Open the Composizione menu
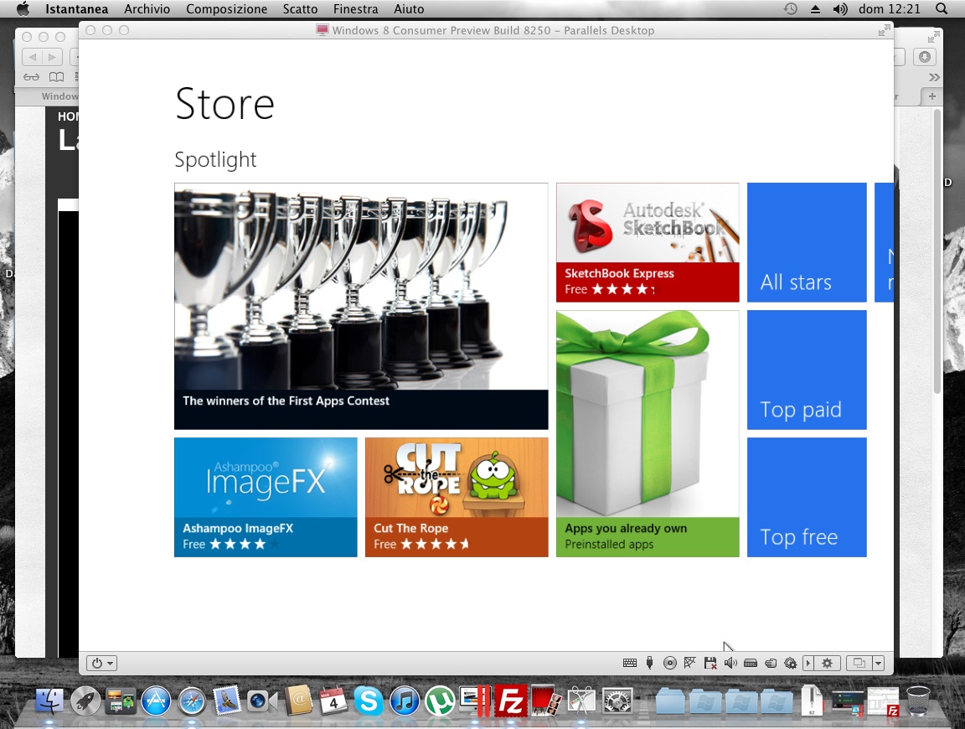Viewport: 965px width, 729px height. point(226,9)
